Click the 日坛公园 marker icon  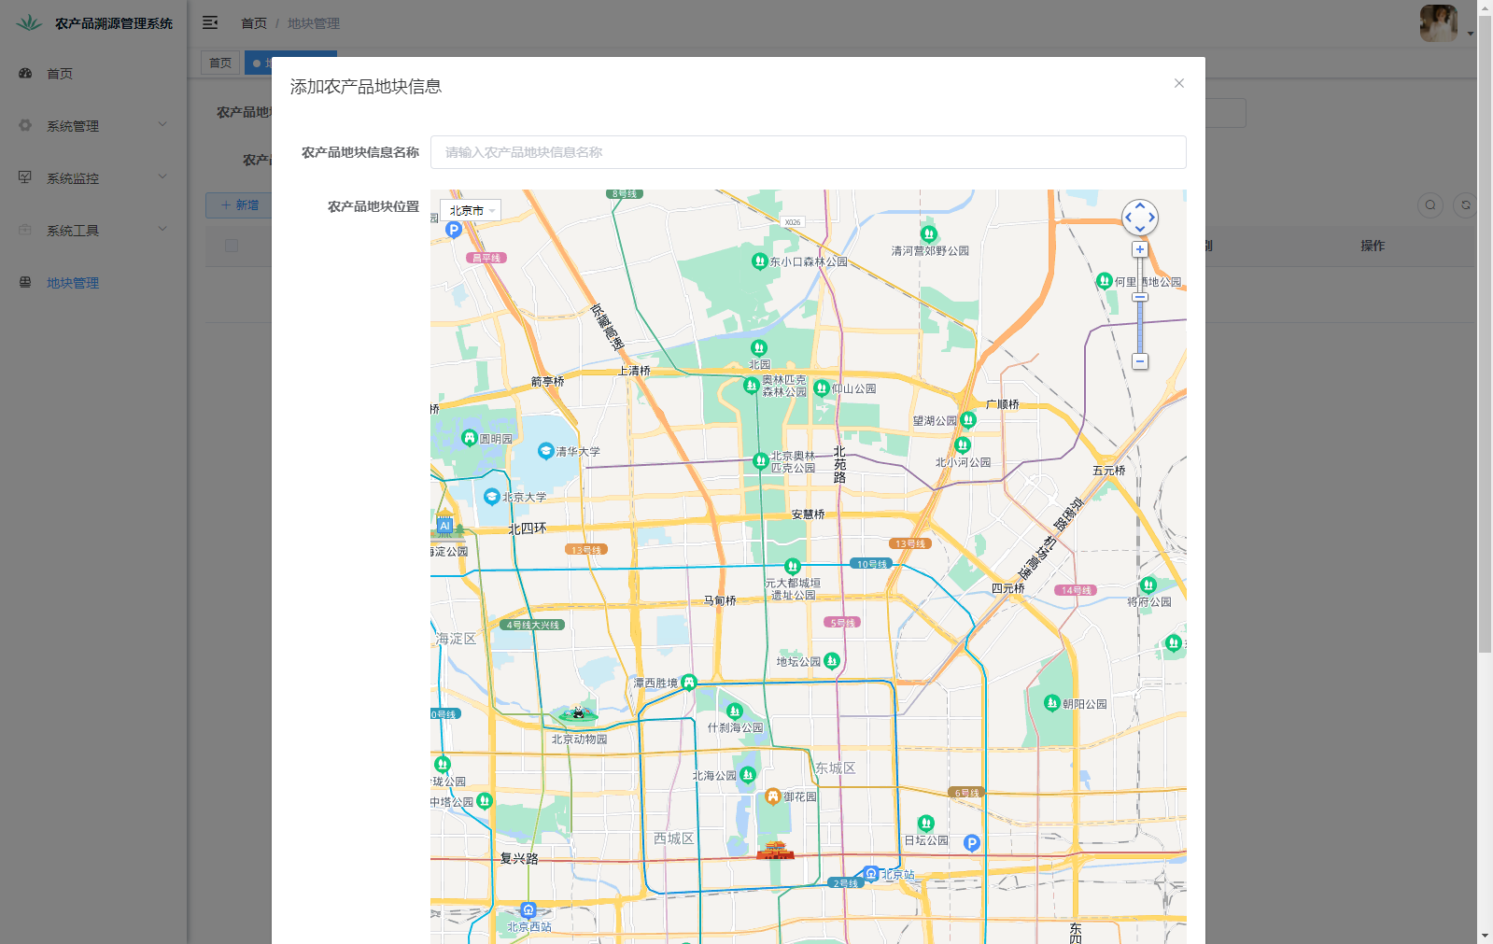pos(925,824)
